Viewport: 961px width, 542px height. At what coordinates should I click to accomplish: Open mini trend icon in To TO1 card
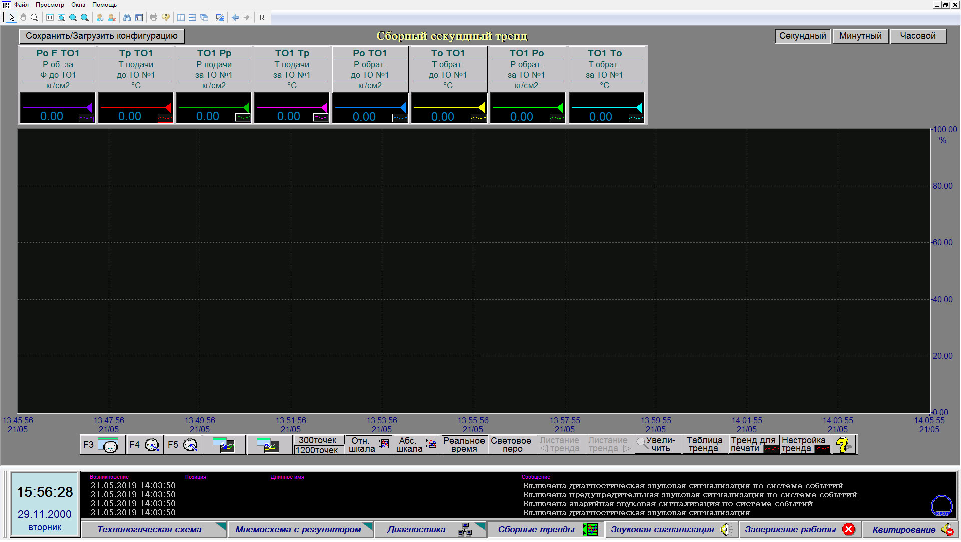click(x=478, y=118)
